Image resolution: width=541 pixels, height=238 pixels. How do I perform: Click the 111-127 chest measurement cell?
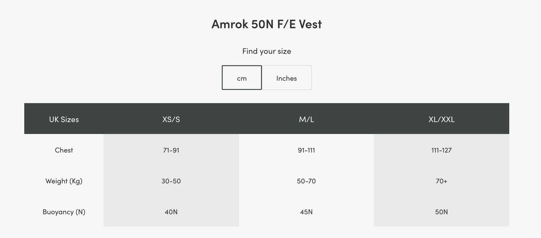441,150
